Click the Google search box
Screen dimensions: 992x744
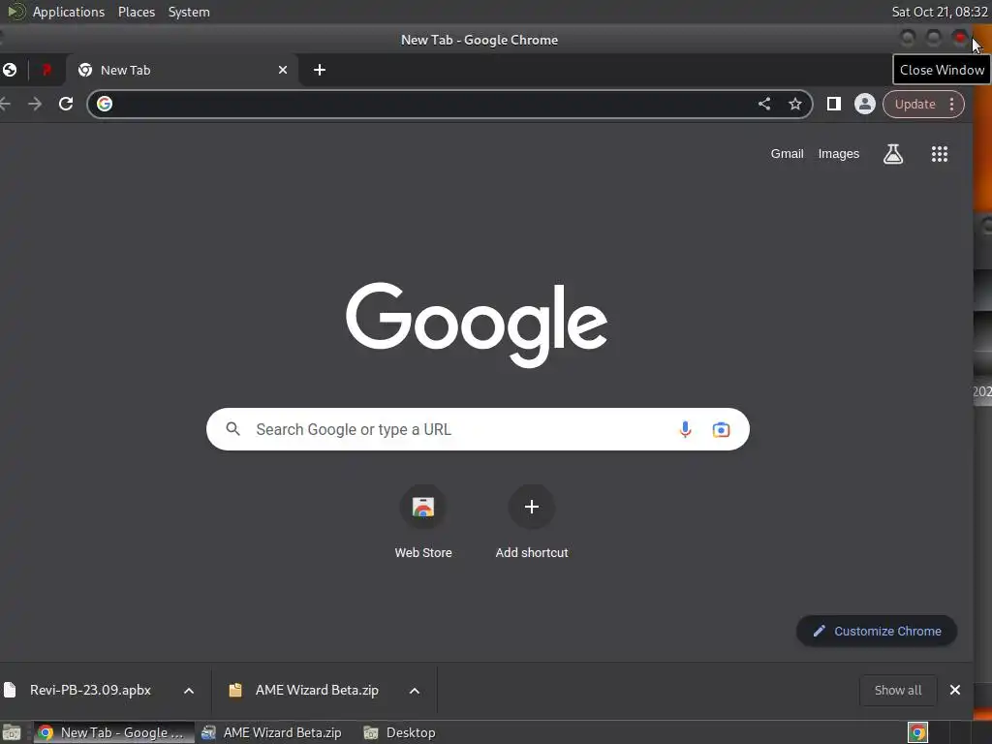click(x=478, y=429)
